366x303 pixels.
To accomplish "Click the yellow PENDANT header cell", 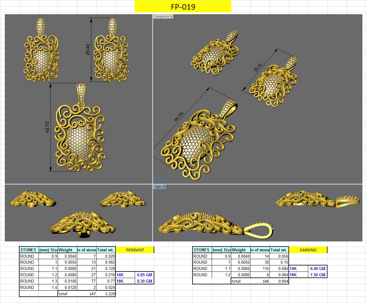I will click(x=135, y=250).
